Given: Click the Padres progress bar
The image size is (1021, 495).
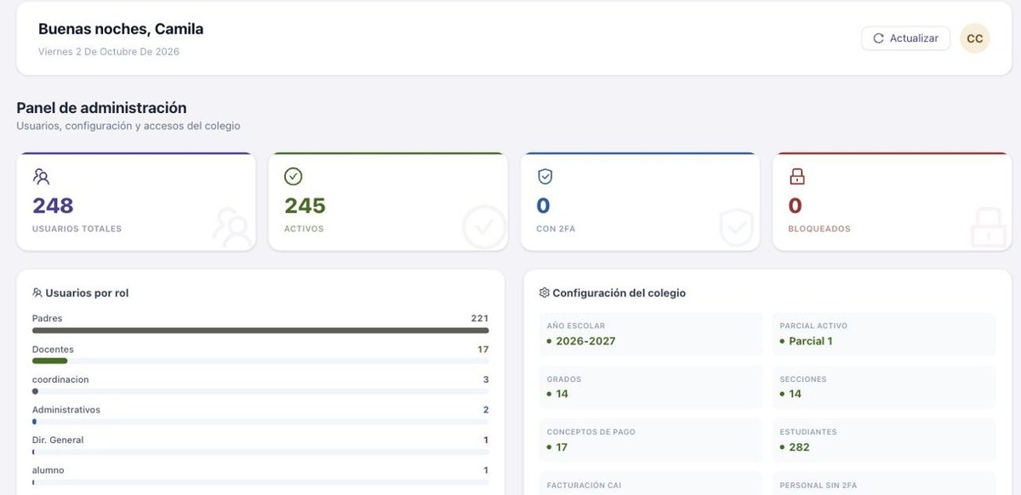Looking at the screenshot, I should [260, 330].
